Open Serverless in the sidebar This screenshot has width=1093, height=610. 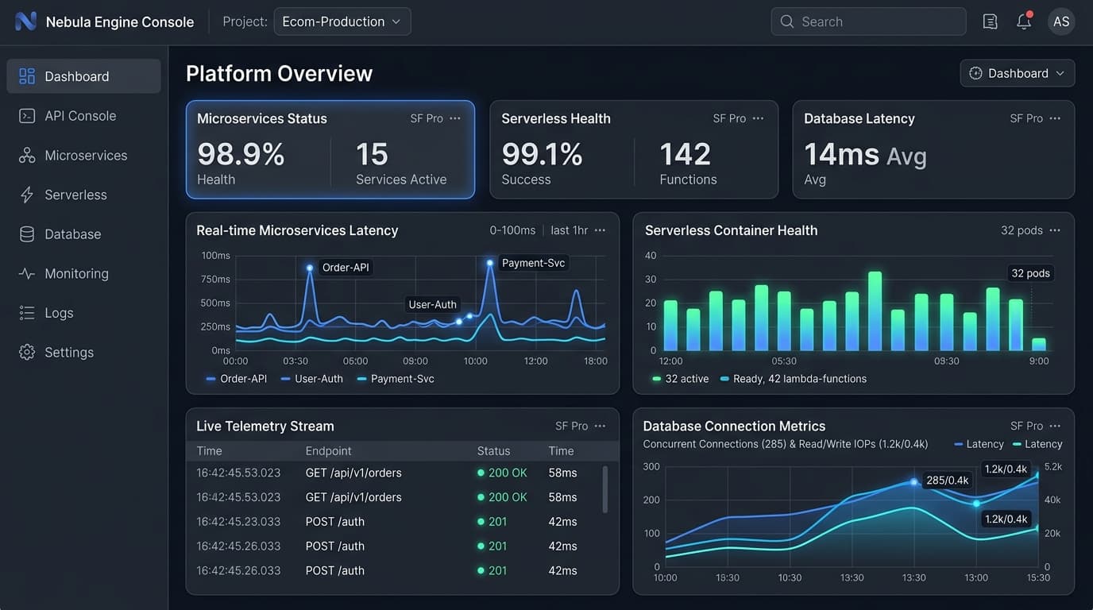(83, 195)
